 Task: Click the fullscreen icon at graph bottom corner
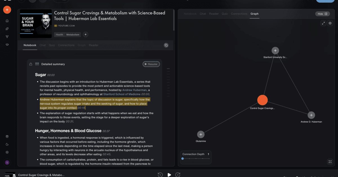point(330,162)
